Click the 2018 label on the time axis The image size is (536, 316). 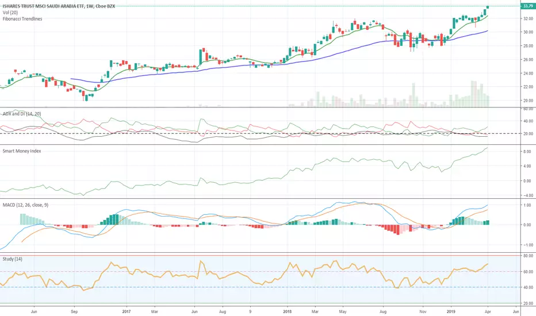pos(287,311)
